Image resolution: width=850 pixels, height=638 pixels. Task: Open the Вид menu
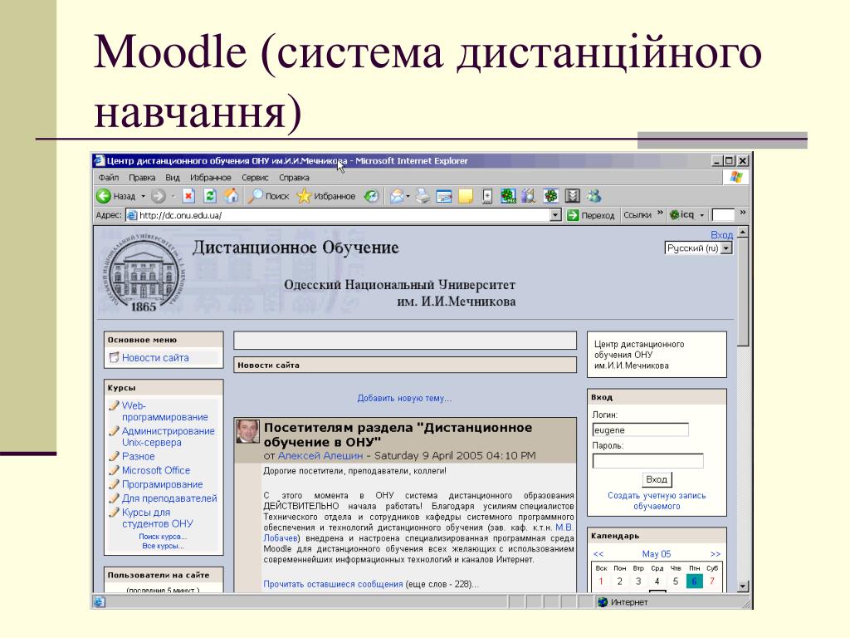point(173,178)
